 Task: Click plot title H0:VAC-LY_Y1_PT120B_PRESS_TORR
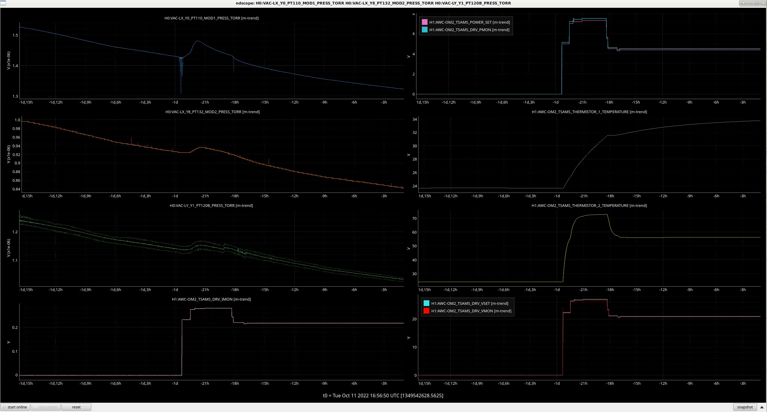211,205
